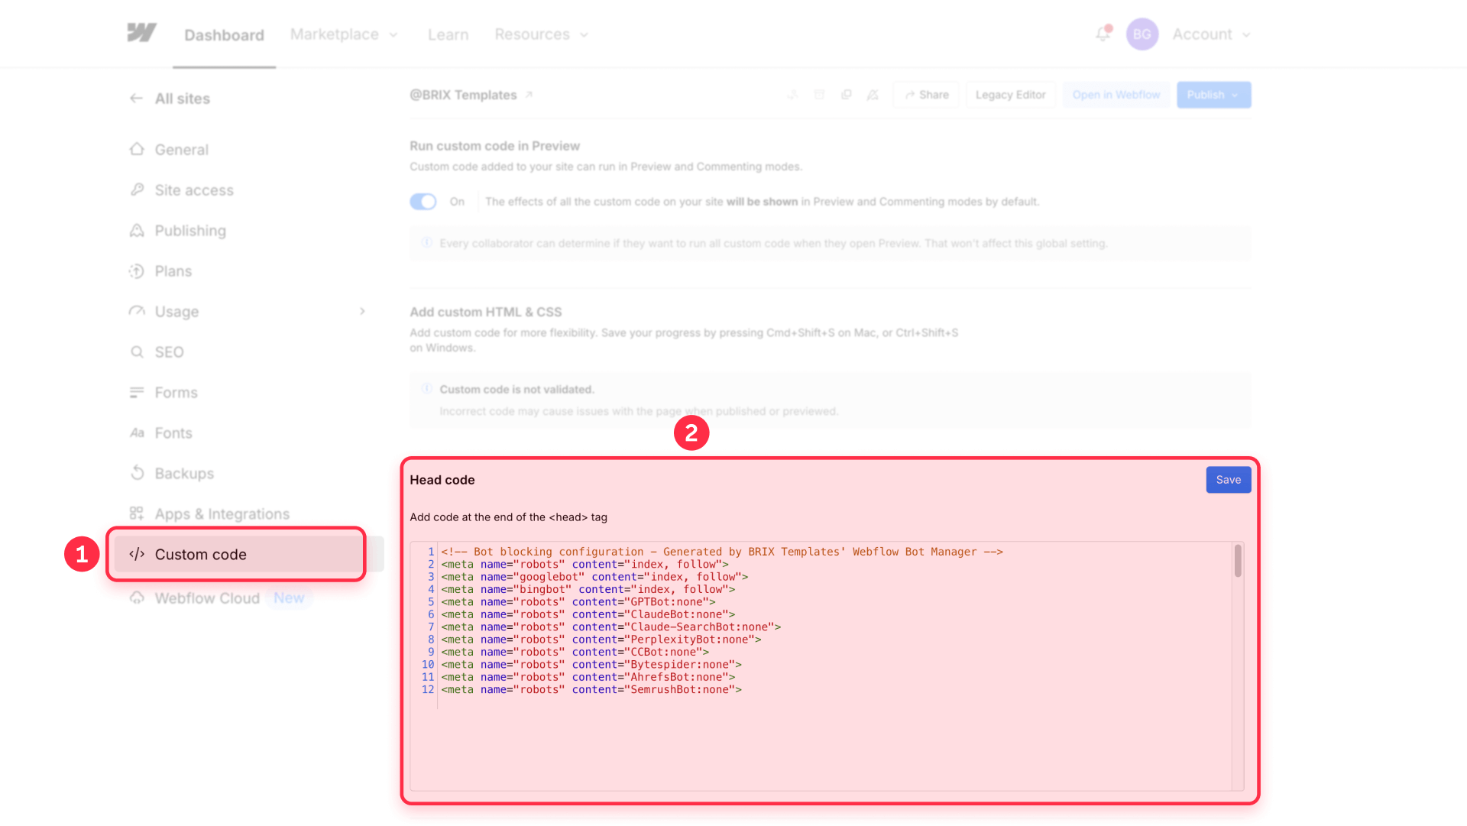Open General settings via home icon
Viewport: 1467px width, 826px height.
click(137, 150)
